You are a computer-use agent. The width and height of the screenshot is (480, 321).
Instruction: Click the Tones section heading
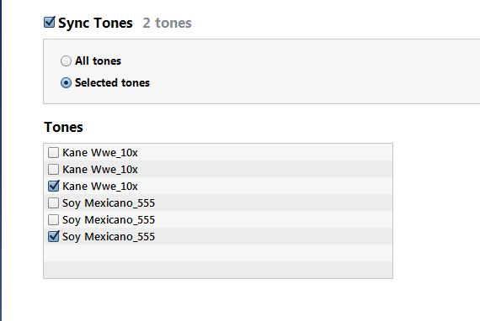[63, 127]
